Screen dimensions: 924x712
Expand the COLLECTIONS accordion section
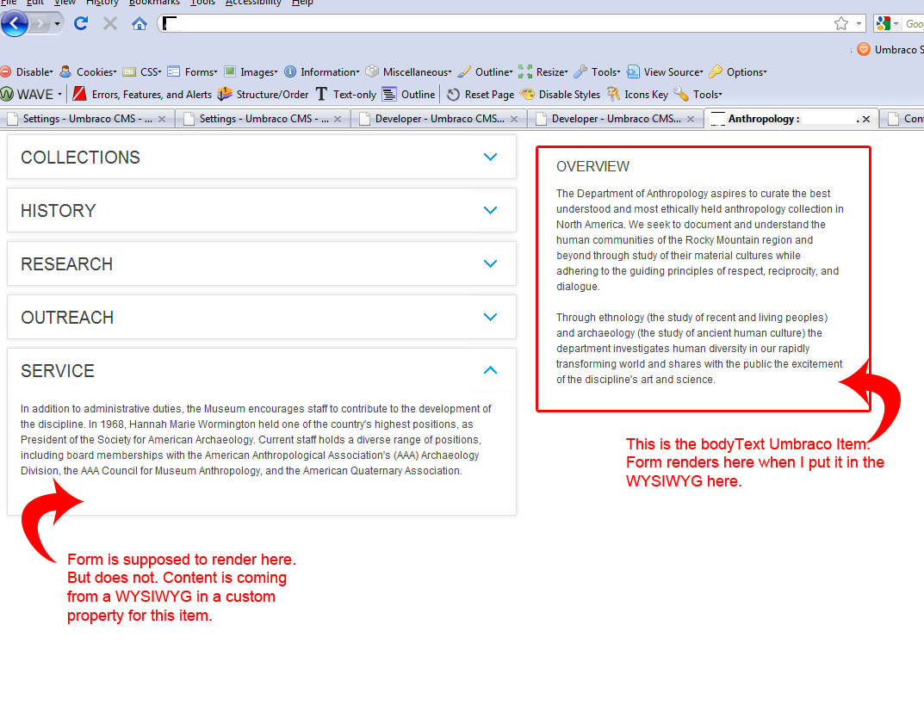pos(490,157)
